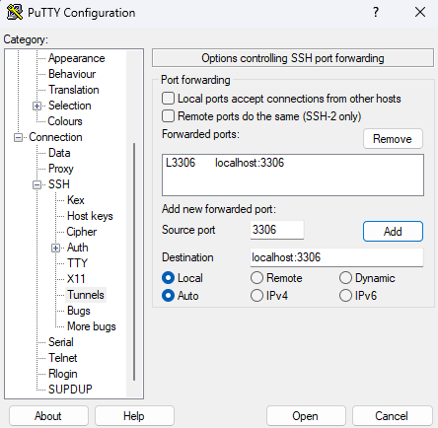Click the category tree vertical scrollbar

(x=134, y=261)
